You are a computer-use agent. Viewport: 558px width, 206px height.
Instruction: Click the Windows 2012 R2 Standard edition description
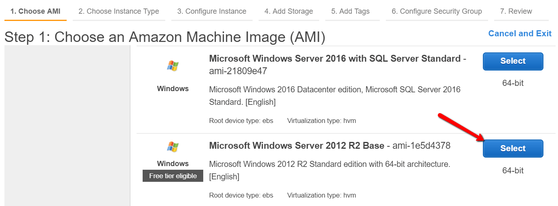click(x=330, y=170)
